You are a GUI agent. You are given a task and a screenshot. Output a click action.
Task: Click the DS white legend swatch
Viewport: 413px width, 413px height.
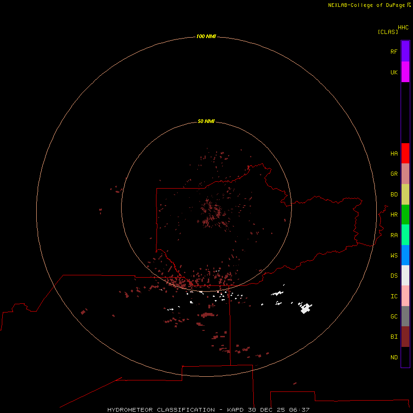[x=405, y=275]
